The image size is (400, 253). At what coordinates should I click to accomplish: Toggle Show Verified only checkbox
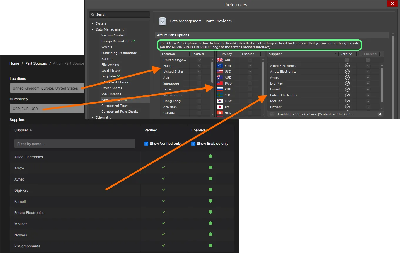pyautogui.click(x=147, y=144)
